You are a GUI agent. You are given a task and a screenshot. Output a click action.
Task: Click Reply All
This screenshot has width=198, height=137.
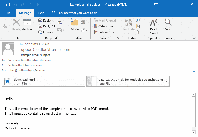[x=46, y=26]
